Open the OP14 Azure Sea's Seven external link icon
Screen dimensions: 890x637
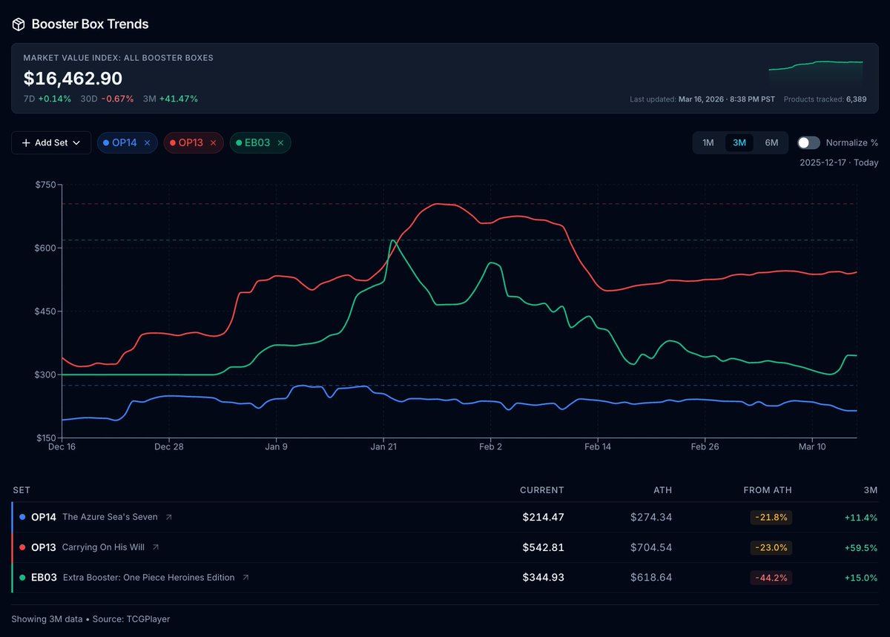pos(168,518)
